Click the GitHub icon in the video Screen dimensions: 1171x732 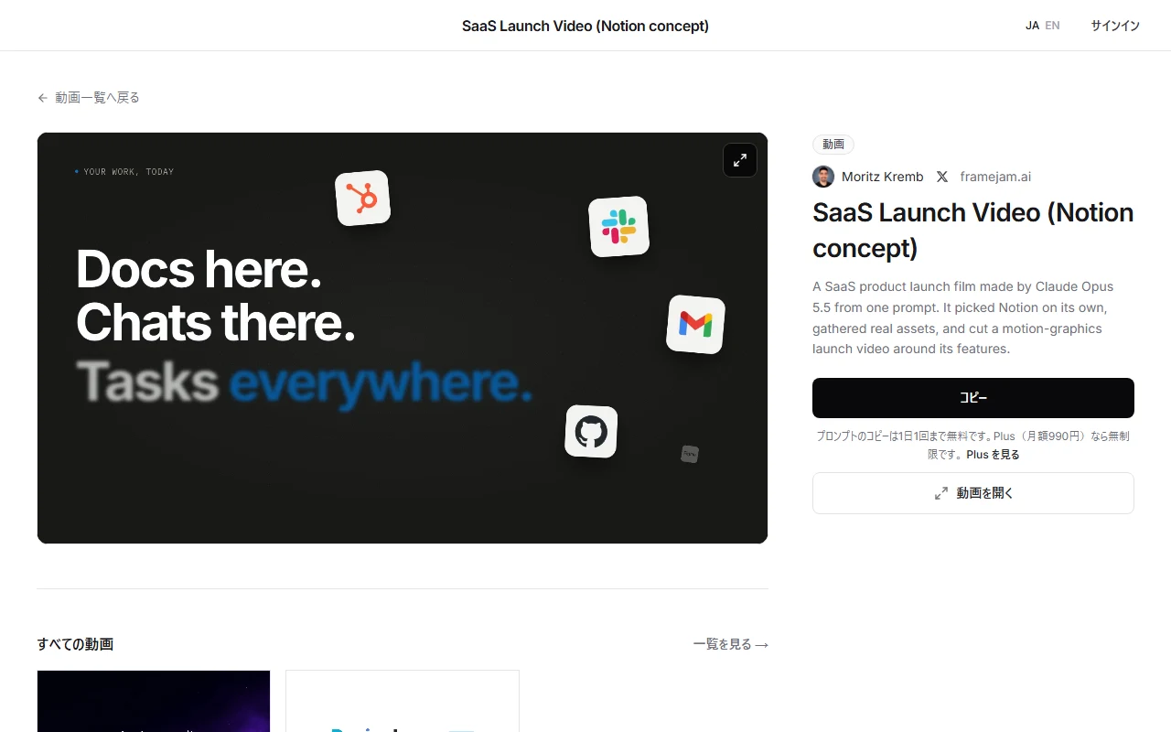click(x=591, y=432)
